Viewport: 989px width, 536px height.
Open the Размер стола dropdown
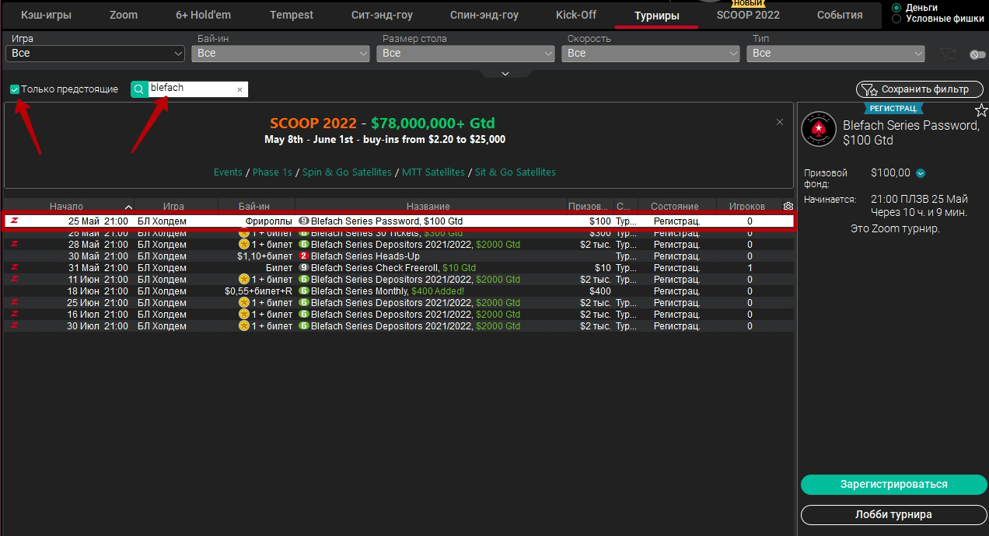[x=466, y=53]
